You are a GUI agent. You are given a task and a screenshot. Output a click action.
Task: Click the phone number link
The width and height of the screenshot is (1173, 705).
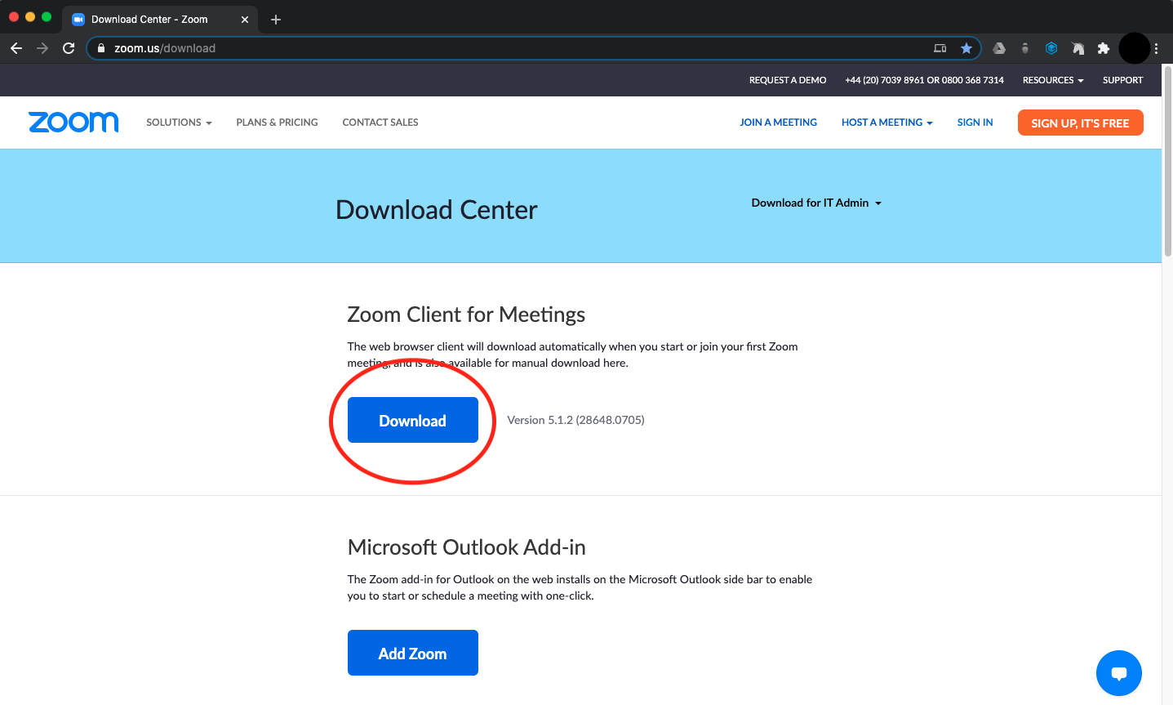pos(924,80)
